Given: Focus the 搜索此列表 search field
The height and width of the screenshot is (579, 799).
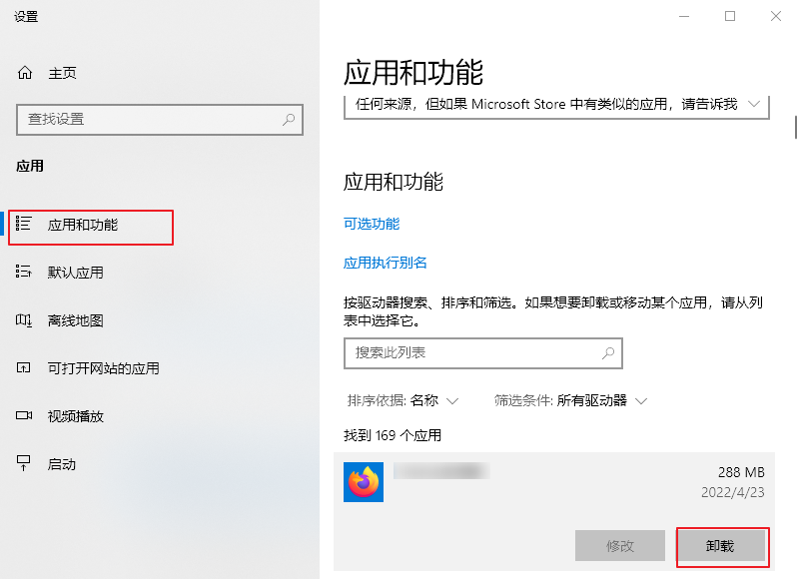Looking at the screenshot, I should click(483, 353).
